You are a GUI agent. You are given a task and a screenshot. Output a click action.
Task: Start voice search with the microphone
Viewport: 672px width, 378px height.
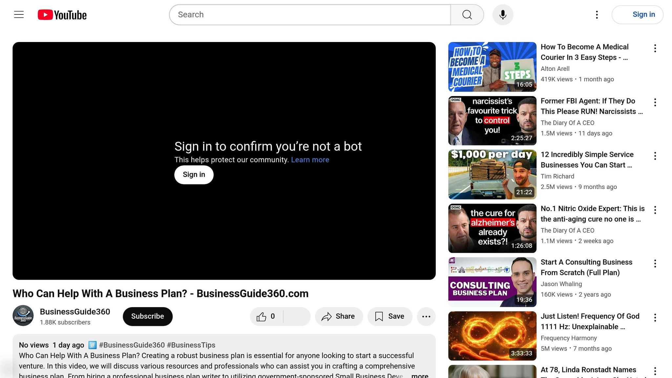pyautogui.click(x=503, y=15)
